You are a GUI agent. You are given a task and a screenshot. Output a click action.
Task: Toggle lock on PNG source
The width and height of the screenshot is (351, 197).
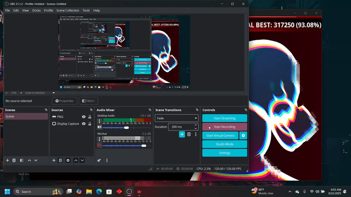(90, 117)
